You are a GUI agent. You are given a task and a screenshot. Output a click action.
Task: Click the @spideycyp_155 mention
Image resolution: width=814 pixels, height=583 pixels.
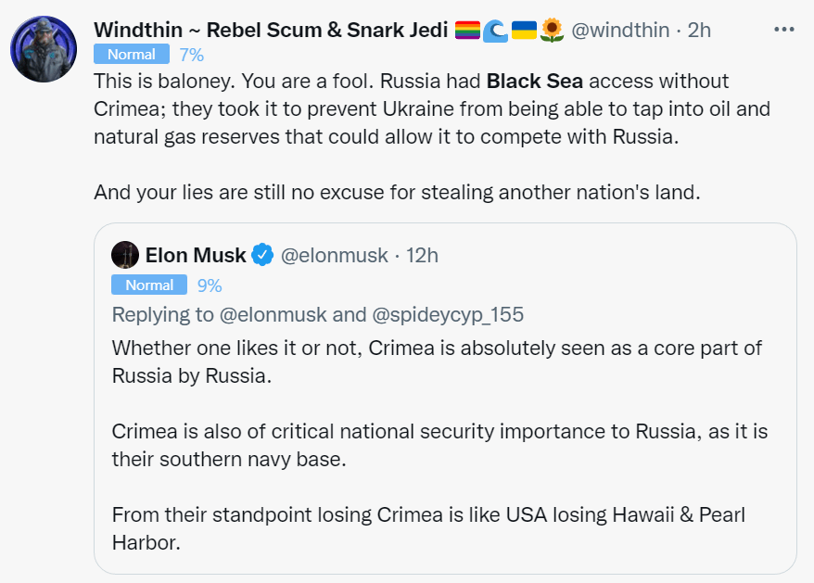(x=448, y=314)
